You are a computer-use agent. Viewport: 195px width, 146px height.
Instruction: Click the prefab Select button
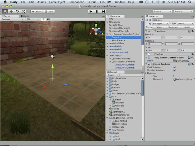pyautogui.click(x=159, y=27)
